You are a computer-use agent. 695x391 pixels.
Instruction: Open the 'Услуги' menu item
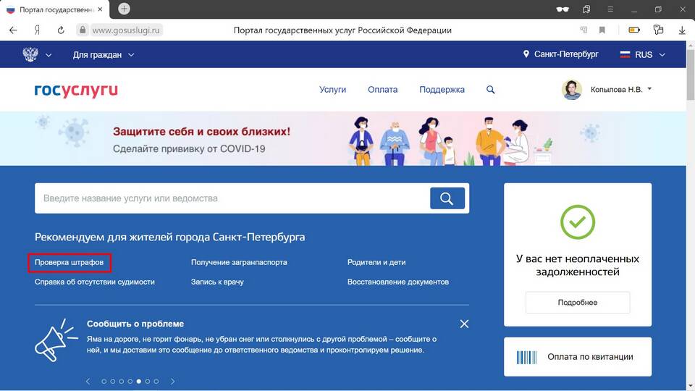(x=332, y=90)
